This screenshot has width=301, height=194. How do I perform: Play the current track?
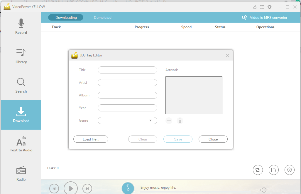click(71, 188)
